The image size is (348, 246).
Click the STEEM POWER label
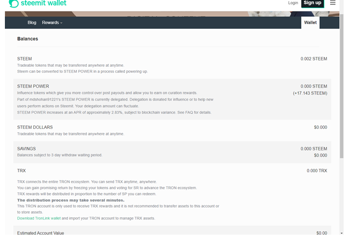tap(33, 86)
